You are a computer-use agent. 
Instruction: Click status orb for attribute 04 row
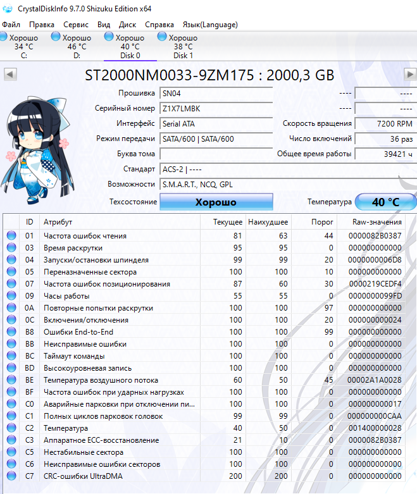pos(11,259)
